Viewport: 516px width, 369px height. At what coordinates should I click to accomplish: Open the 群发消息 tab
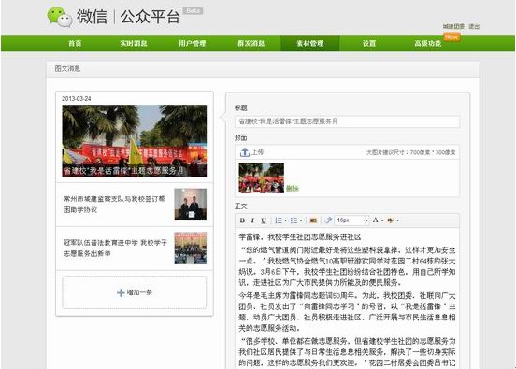click(251, 43)
